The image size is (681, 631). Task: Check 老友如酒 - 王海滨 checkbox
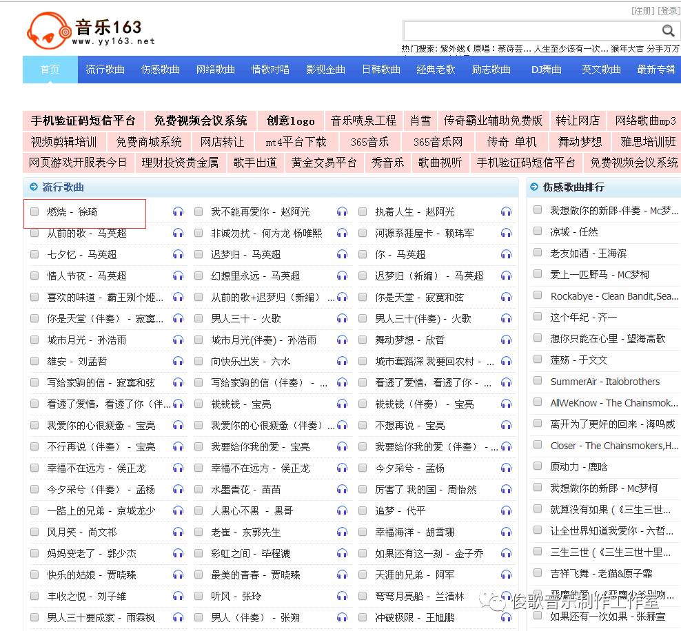click(x=538, y=252)
